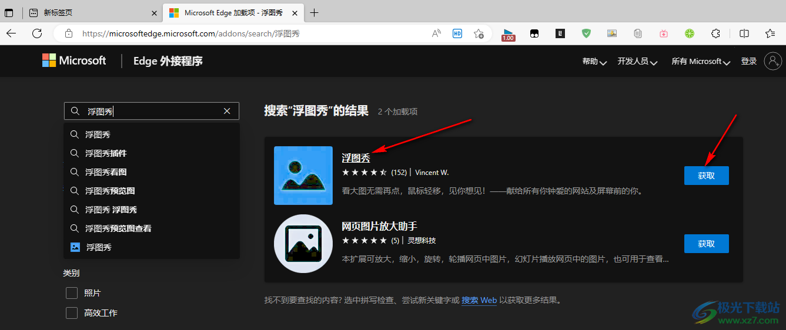The width and height of the screenshot is (786, 330).
Task: Close the 新标签页 tab
Action: 155,12
